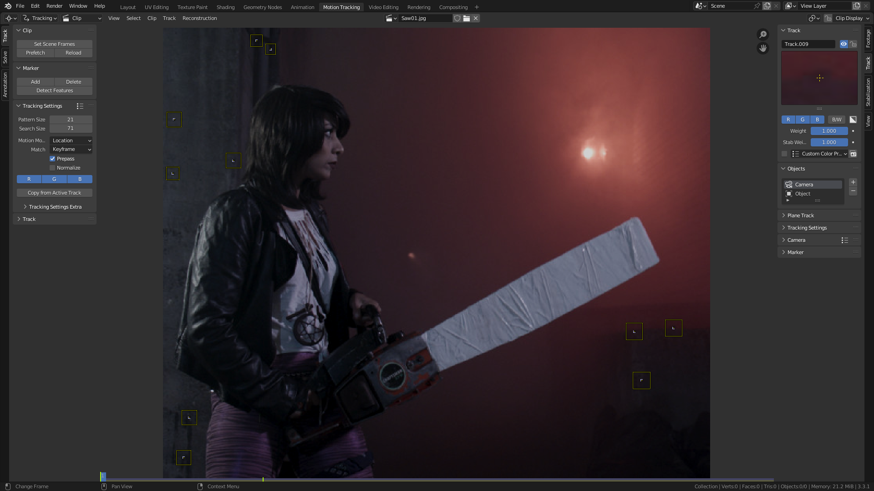Open Tracking Settings presets list icon

pyautogui.click(x=80, y=106)
